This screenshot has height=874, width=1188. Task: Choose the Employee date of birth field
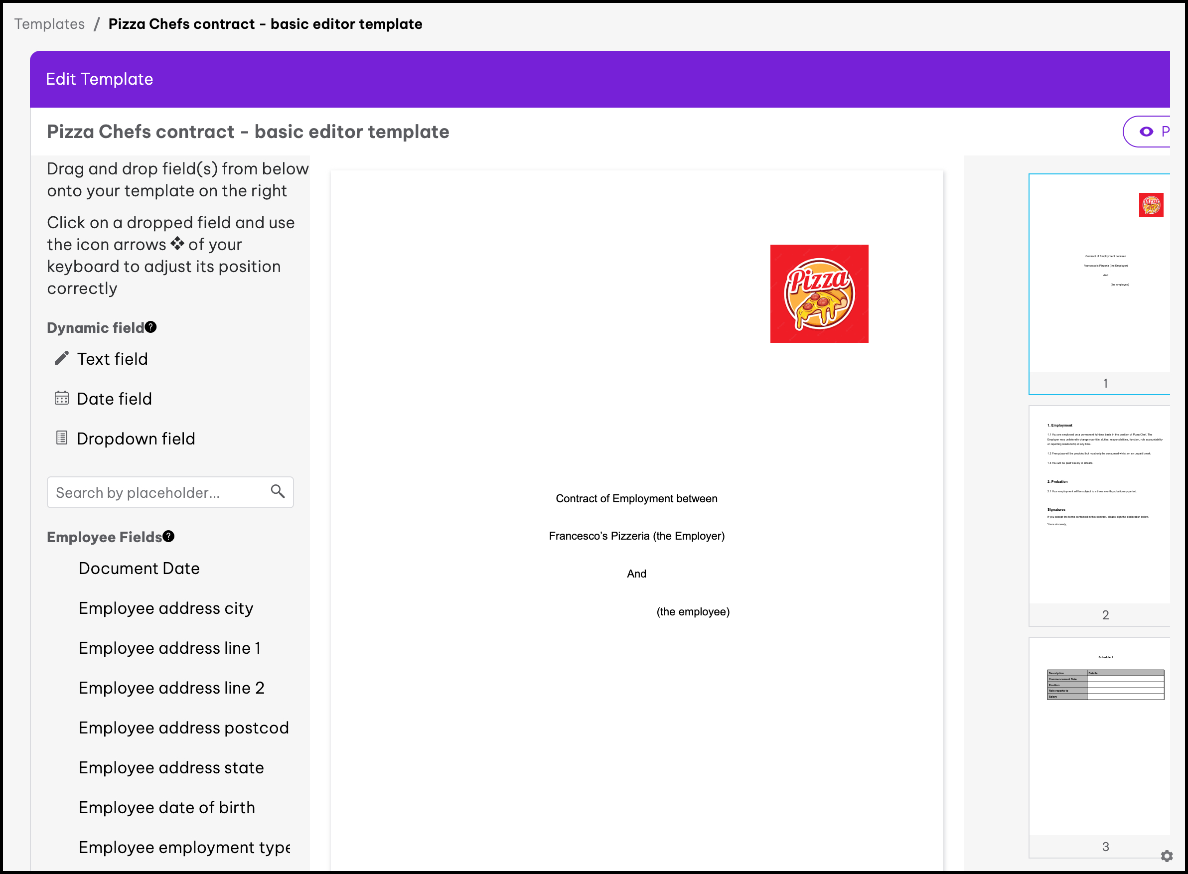[x=166, y=807]
